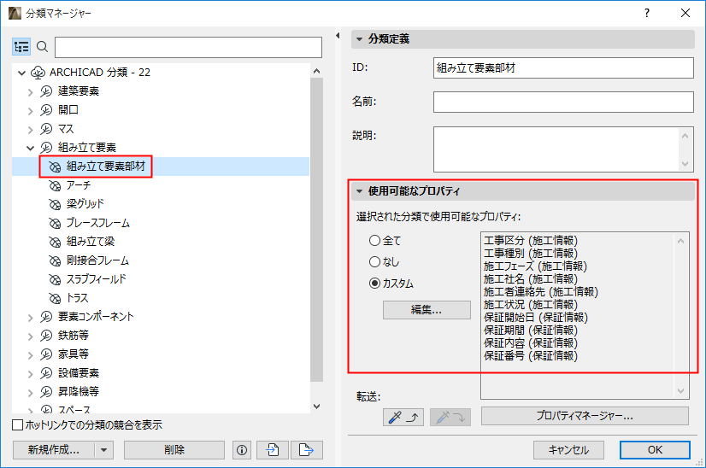Click the search text field
The width and height of the screenshot is (706, 468).
pos(188,47)
